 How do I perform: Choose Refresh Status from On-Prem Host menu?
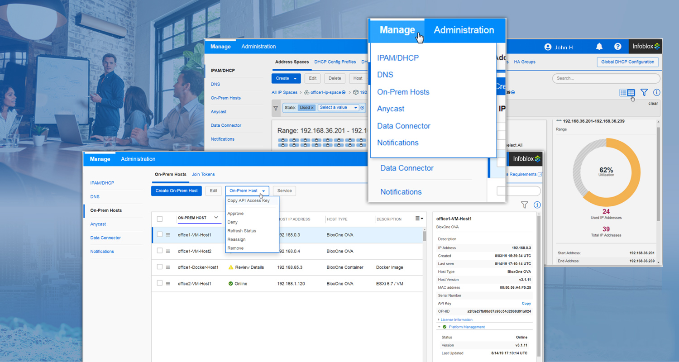click(x=242, y=231)
